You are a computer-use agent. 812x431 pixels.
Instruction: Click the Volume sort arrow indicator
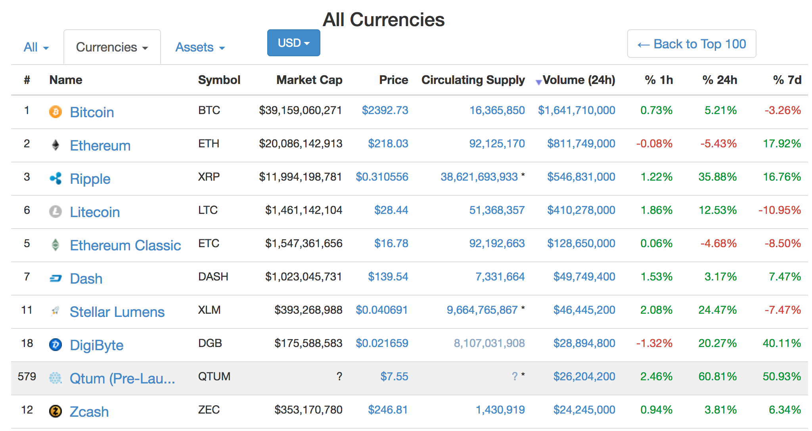[x=538, y=82]
